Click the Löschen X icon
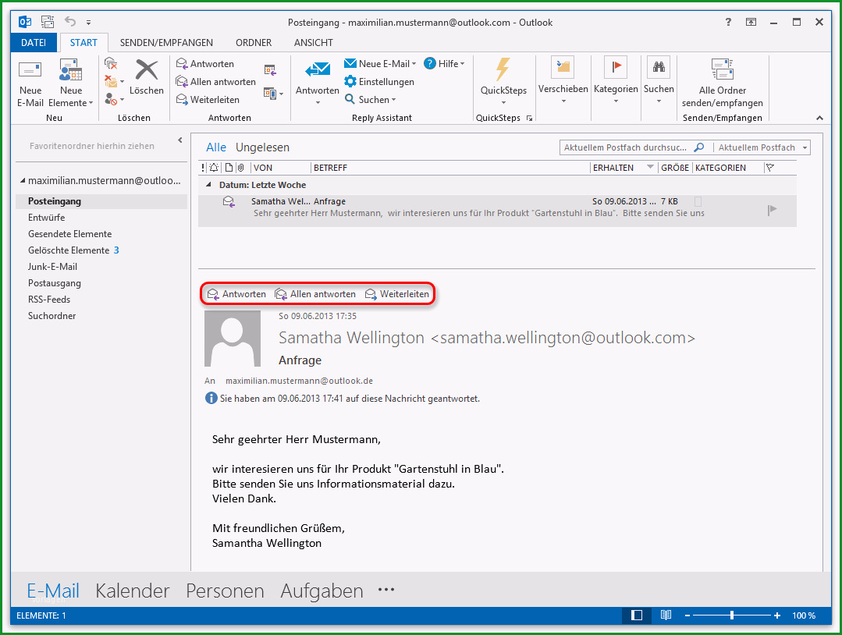 [x=146, y=69]
